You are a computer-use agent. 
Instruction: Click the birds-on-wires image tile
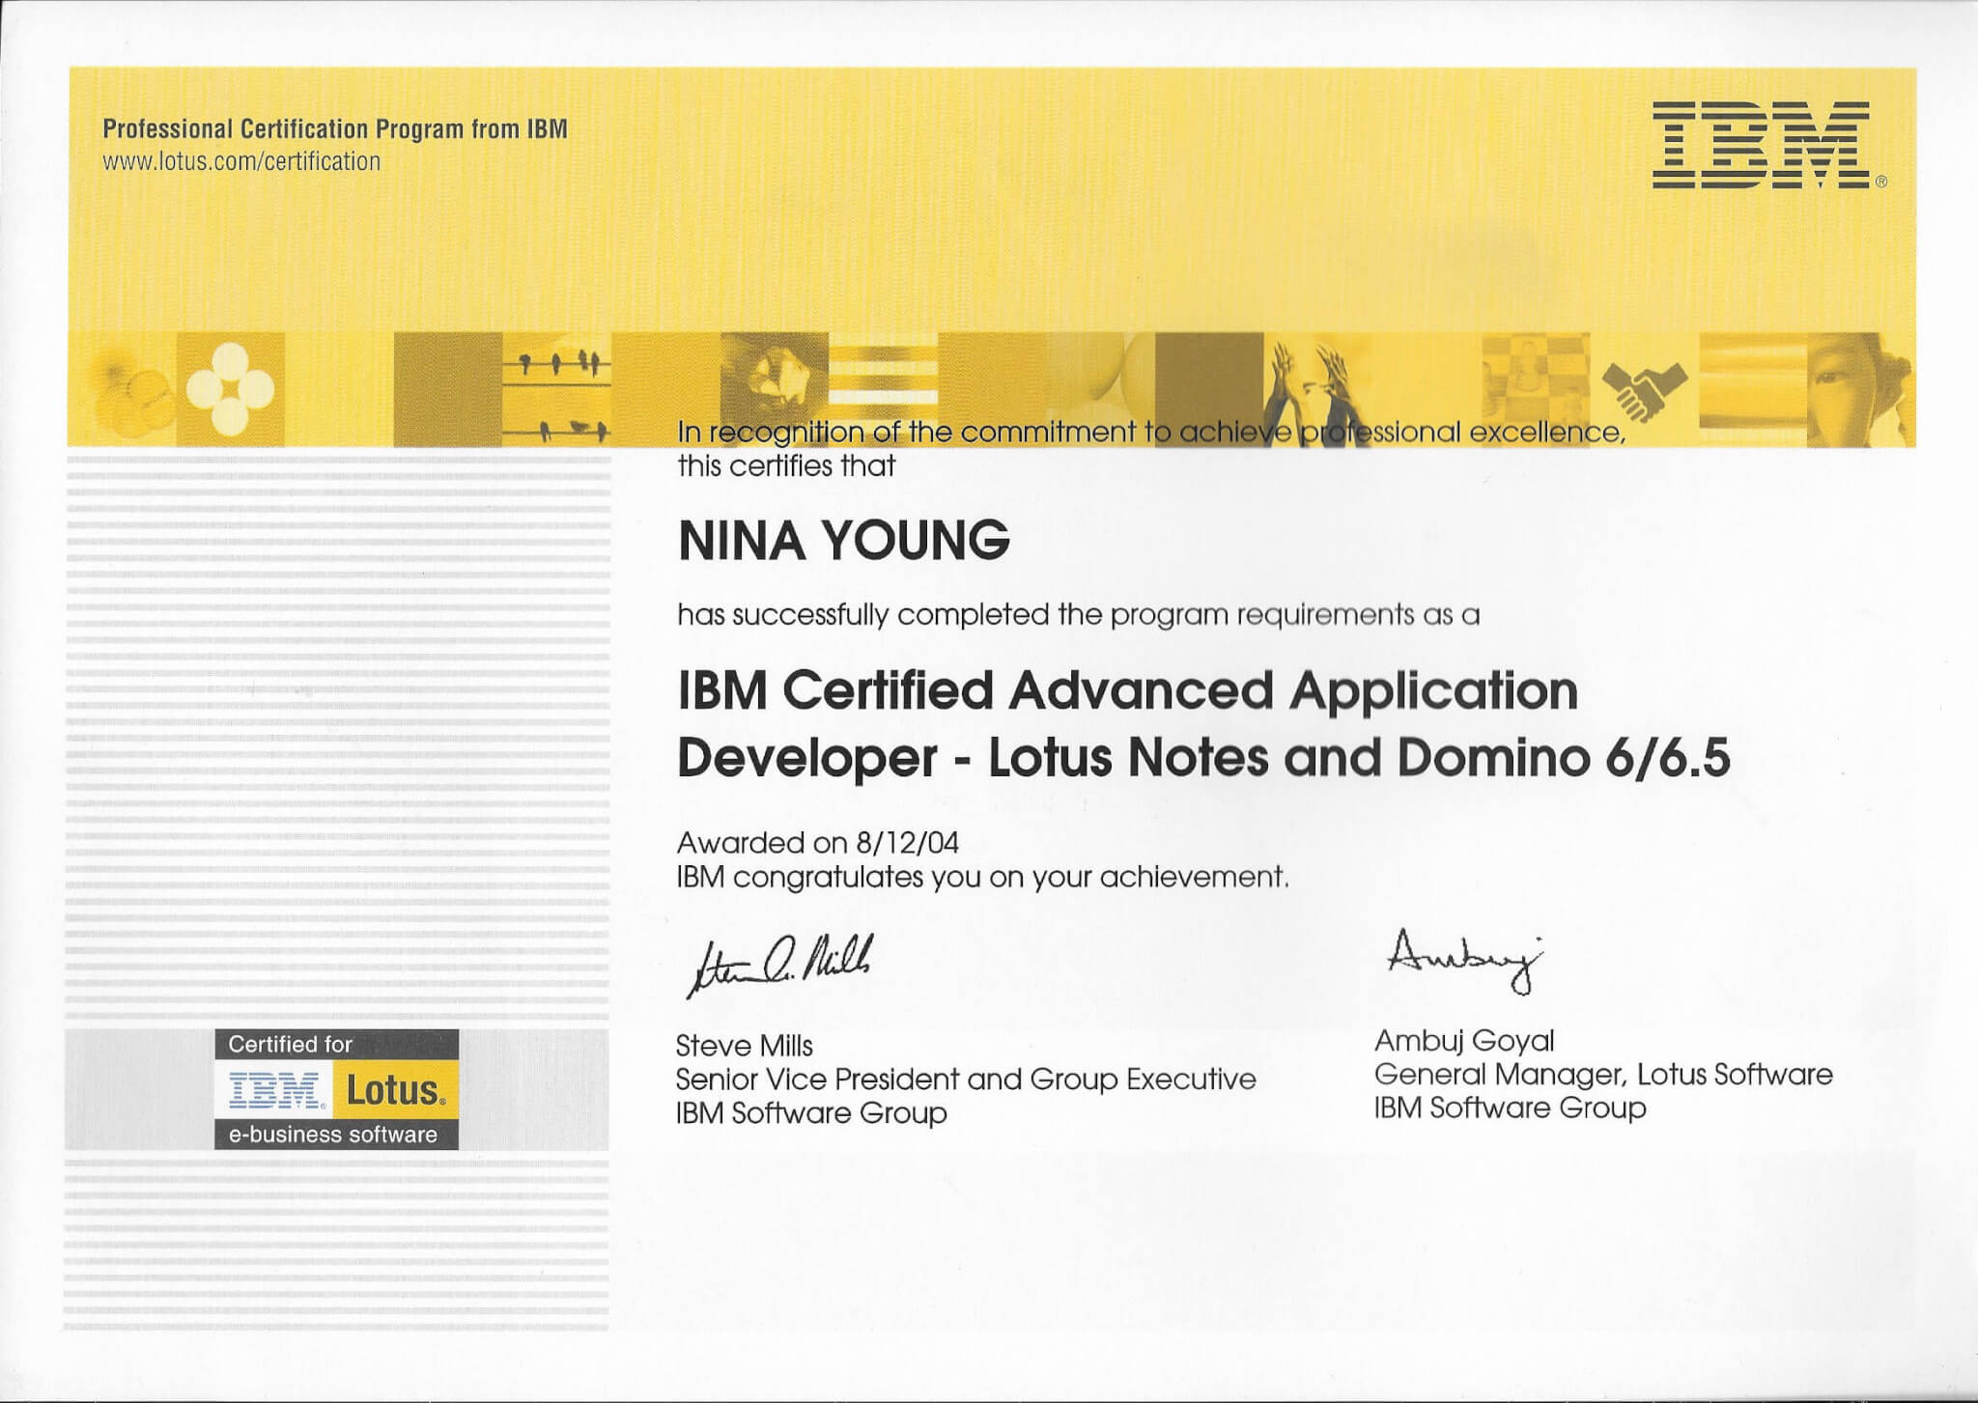556,389
